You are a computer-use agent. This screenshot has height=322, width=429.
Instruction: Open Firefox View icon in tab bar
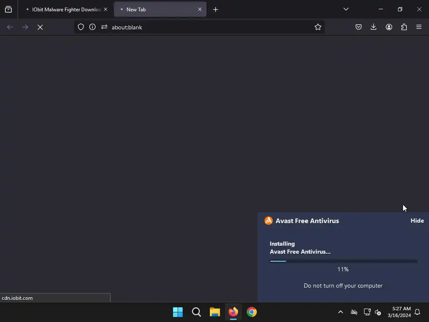[x=8, y=9]
